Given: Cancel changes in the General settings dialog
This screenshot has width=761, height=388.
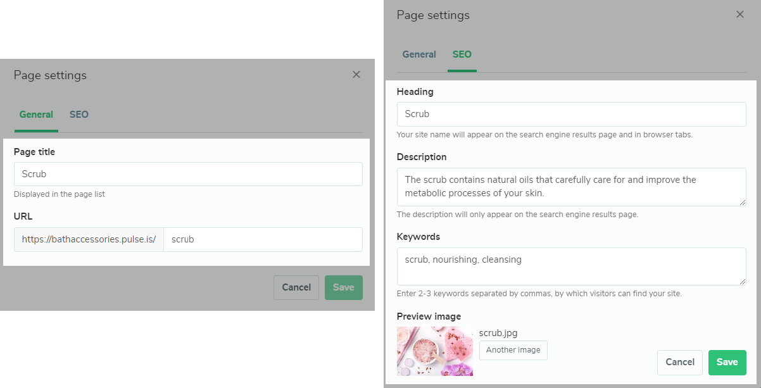Looking at the screenshot, I should [x=296, y=287].
